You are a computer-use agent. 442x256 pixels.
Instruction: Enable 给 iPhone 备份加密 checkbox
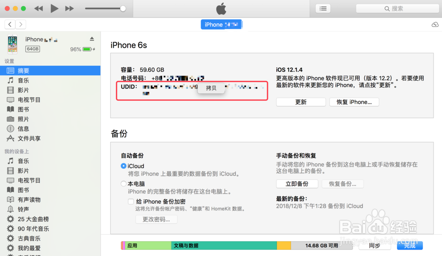coord(131,202)
